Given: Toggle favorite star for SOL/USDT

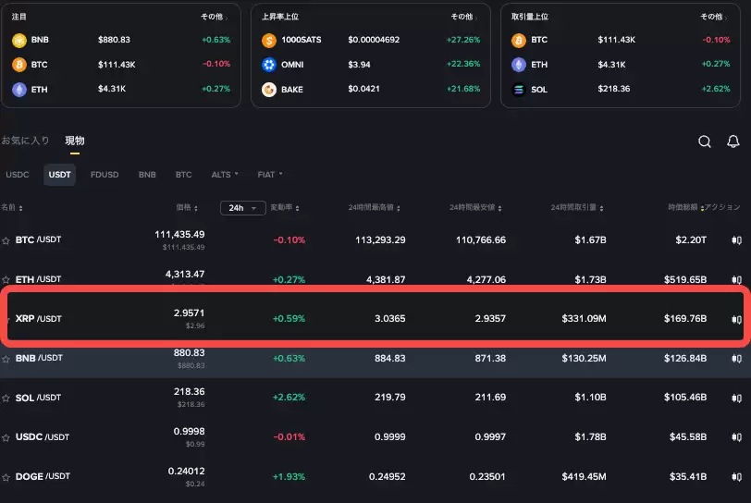Looking at the screenshot, I should (6, 398).
